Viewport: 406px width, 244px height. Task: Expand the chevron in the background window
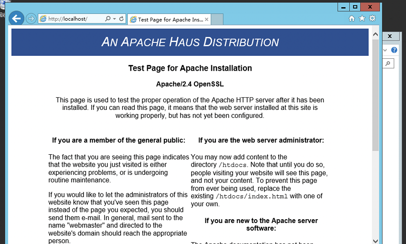[x=385, y=50]
